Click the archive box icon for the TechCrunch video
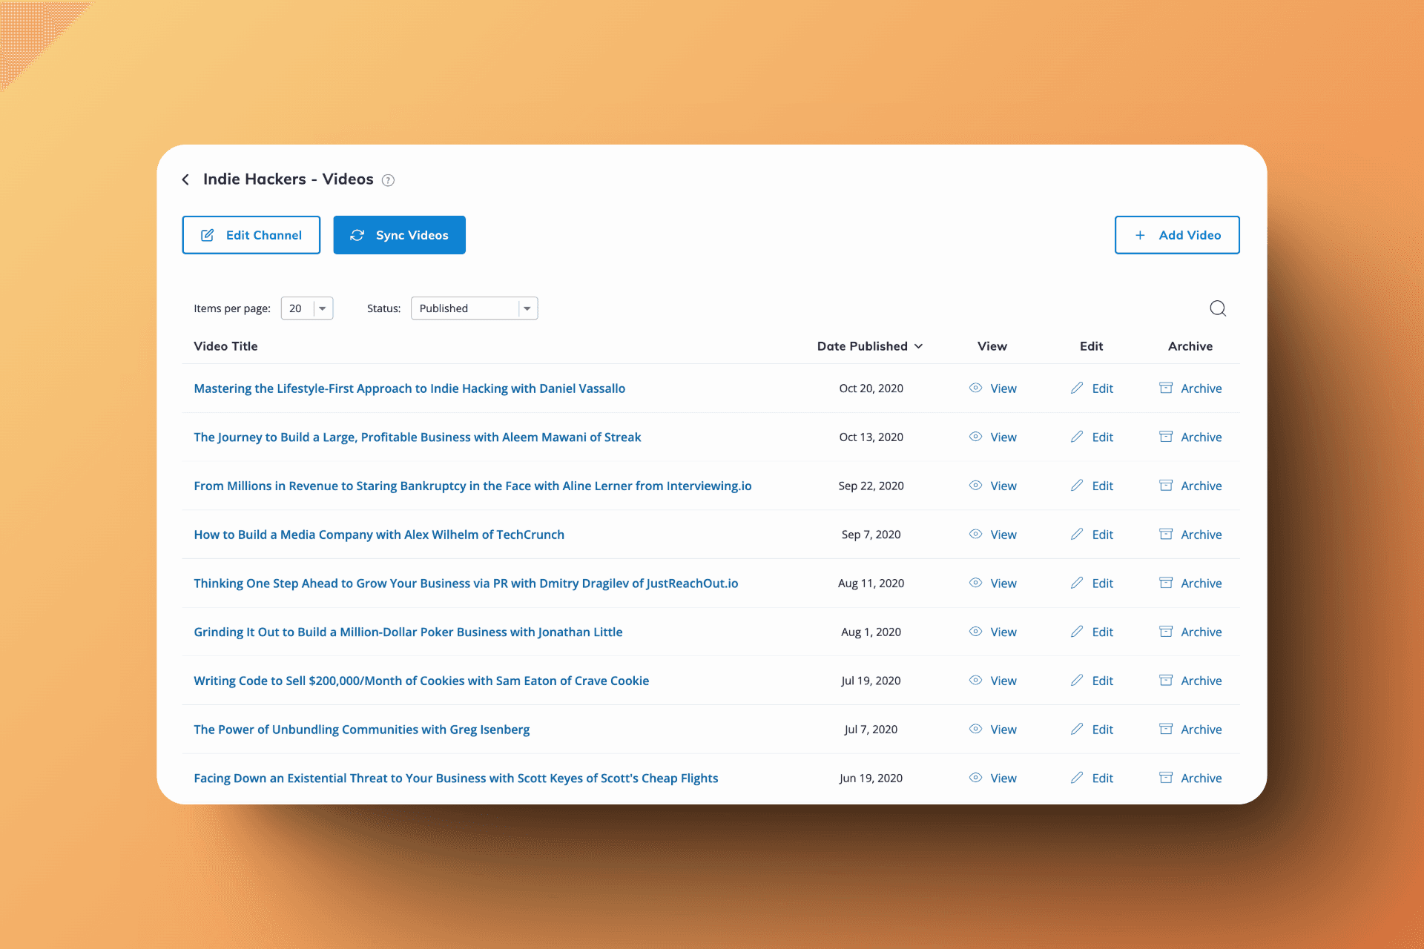The height and width of the screenshot is (949, 1424). (x=1166, y=534)
